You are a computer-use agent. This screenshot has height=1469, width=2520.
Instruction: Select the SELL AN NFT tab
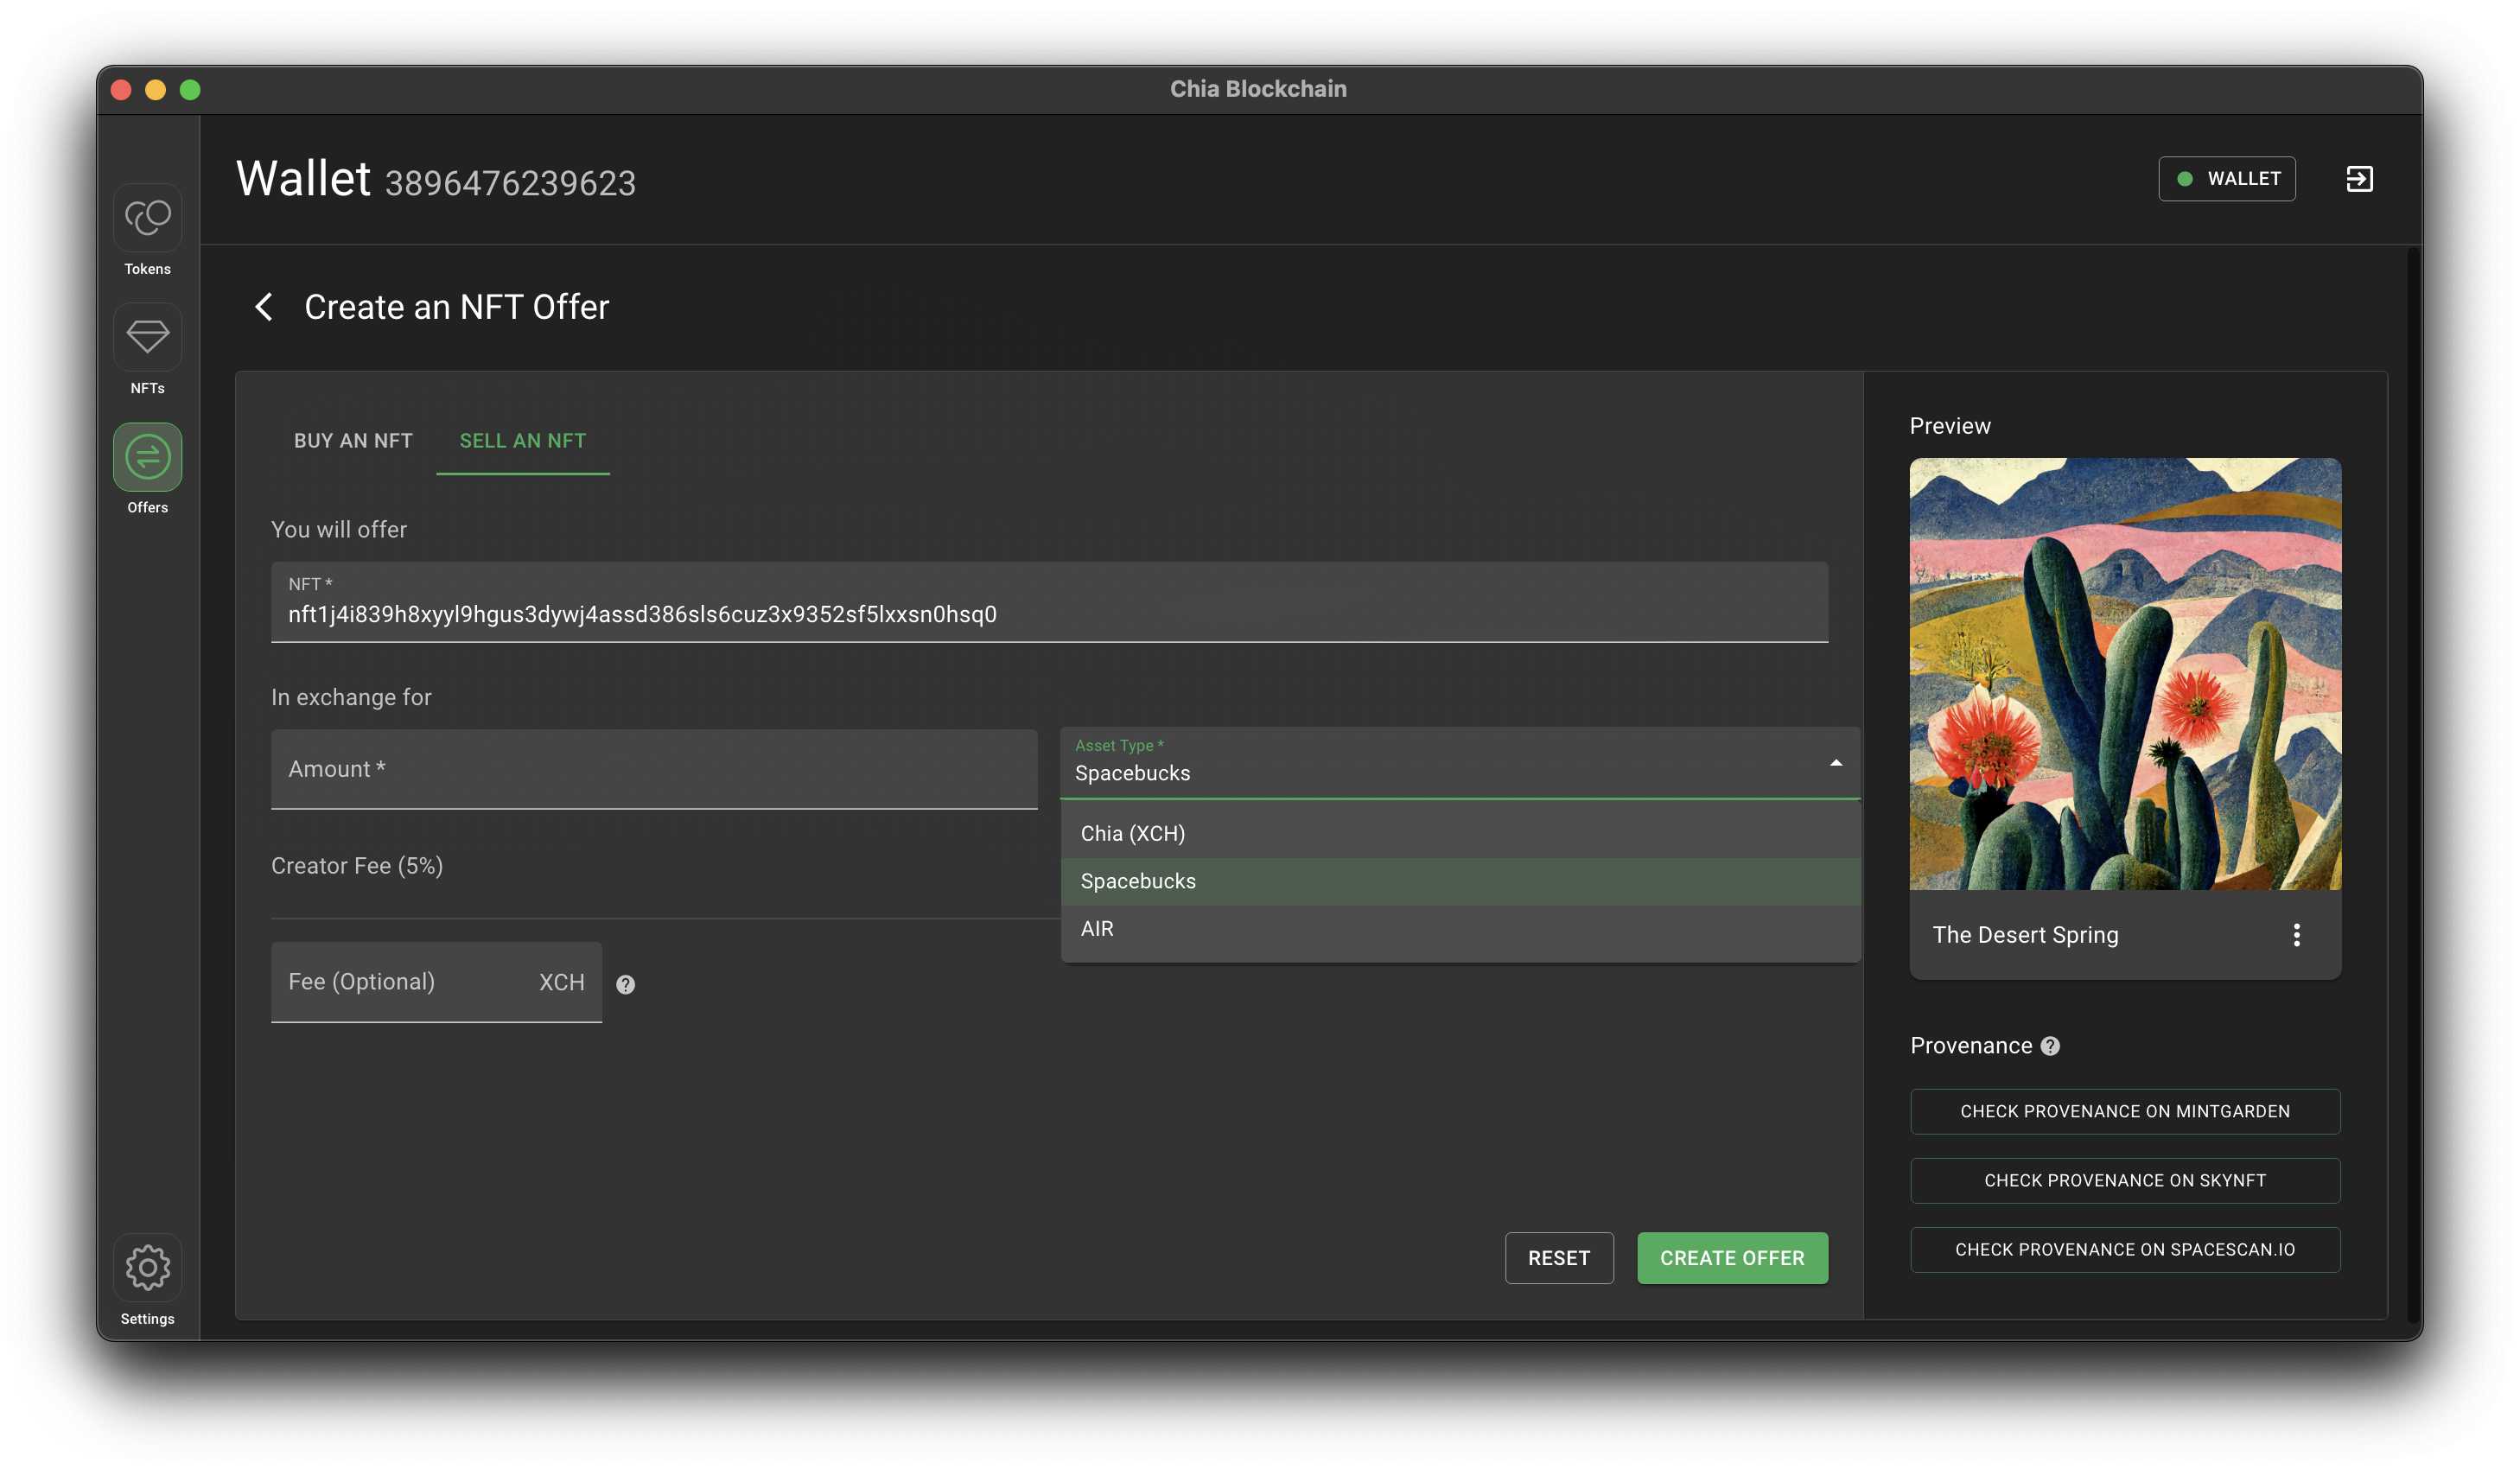(523, 441)
